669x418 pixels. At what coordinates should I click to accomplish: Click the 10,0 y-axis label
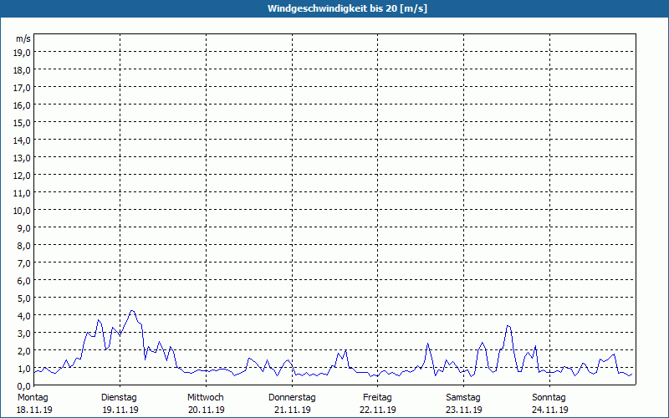pos(23,211)
